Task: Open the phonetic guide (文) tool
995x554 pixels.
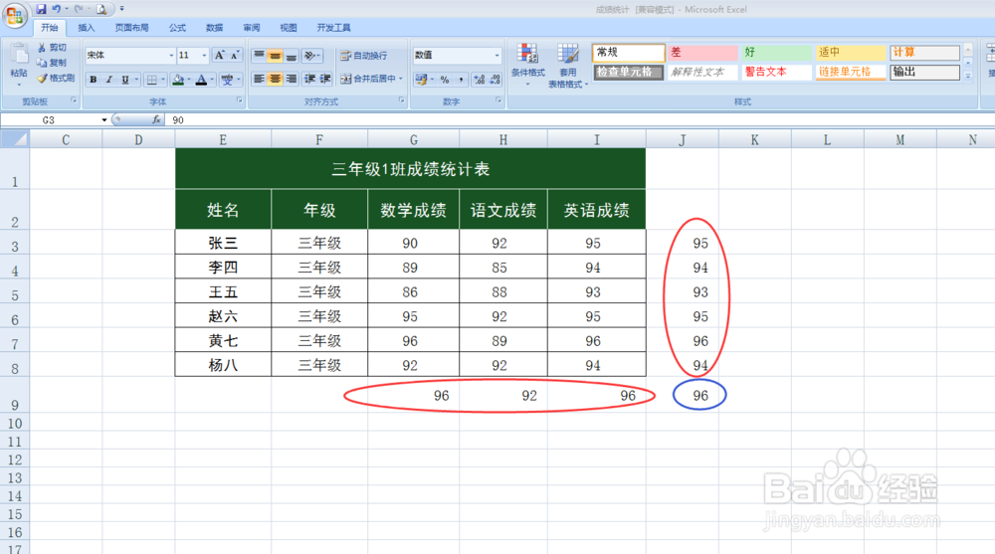Action: pyautogui.click(x=227, y=80)
